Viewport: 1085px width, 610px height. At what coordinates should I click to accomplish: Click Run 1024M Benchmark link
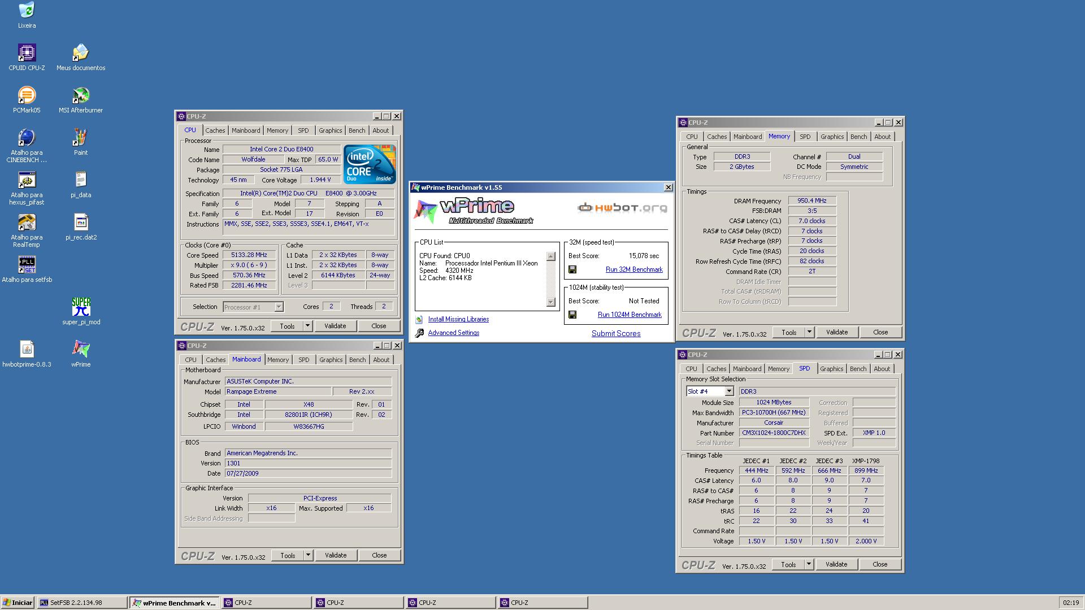tap(630, 315)
